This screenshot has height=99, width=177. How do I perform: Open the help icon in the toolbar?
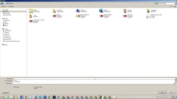coord(175,7)
